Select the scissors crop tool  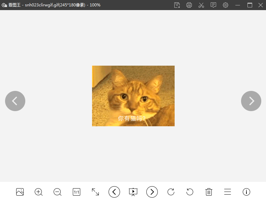201,5
